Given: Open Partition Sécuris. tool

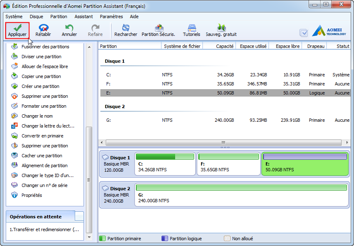Looking at the screenshot, I should [159, 31].
